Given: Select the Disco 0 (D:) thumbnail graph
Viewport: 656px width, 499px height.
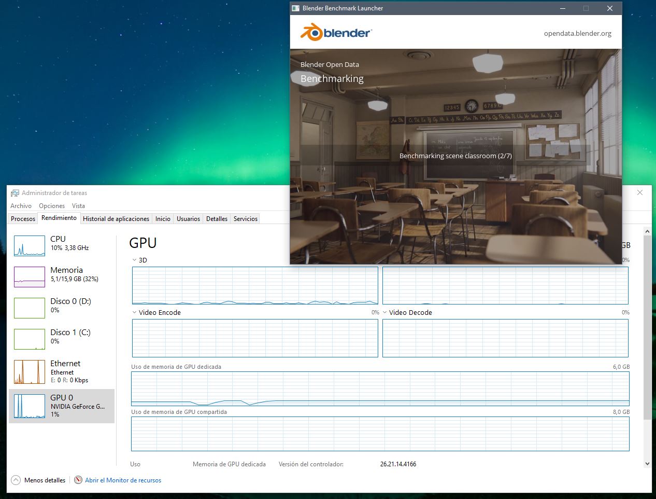Looking at the screenshot, I should coord(30,308).
